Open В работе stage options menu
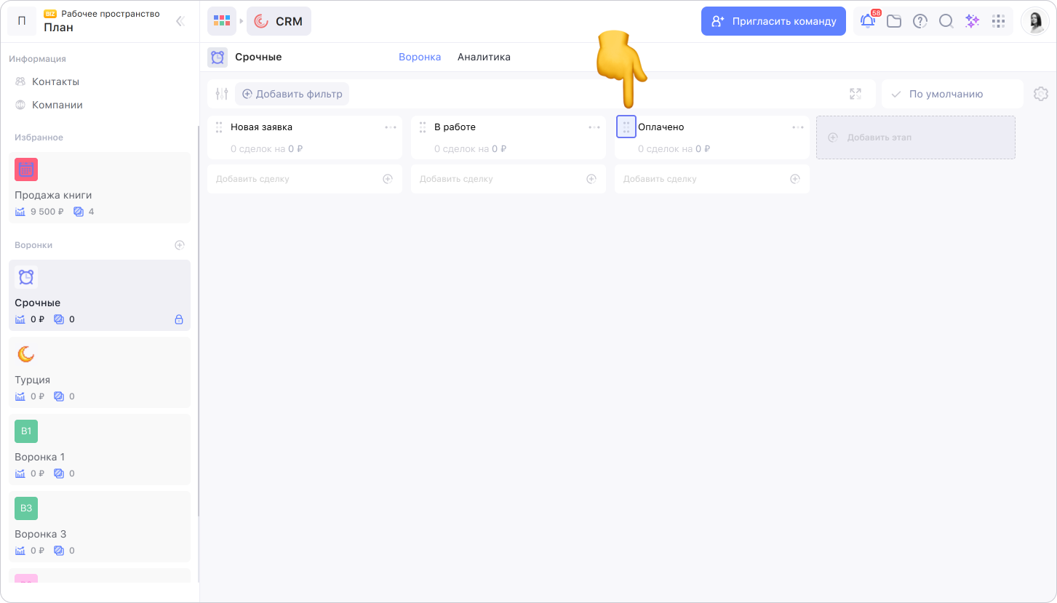The width and height of the screenshot is (1057, 603). coord(594,127)
